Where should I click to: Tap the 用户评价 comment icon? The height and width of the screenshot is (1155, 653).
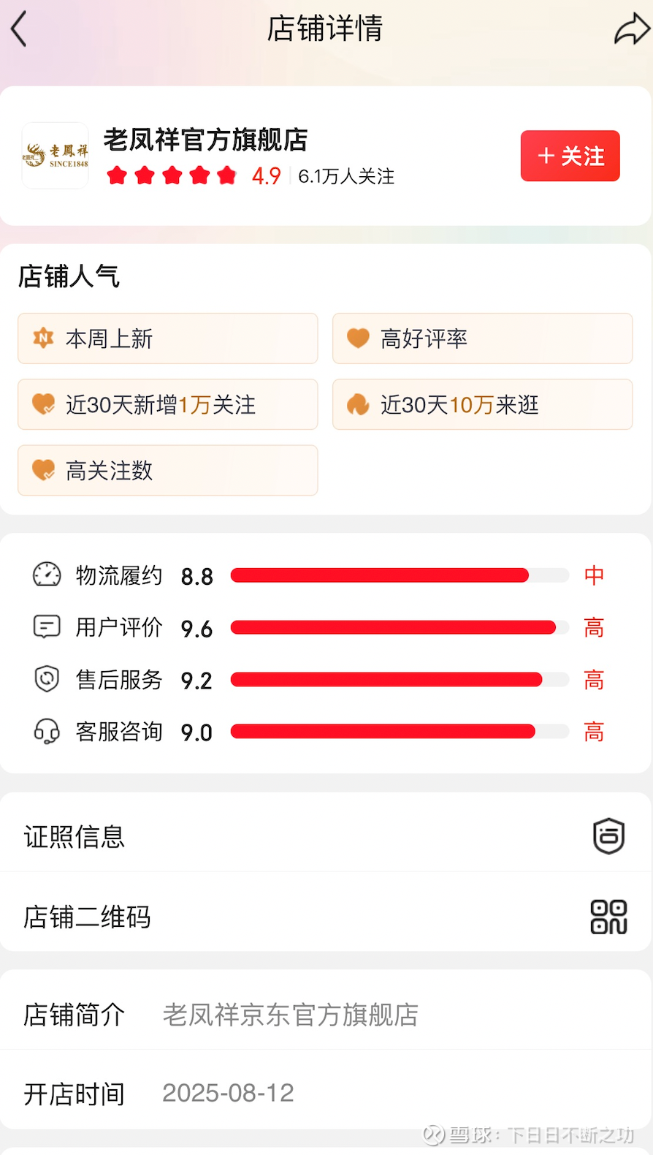pos(47,627)
